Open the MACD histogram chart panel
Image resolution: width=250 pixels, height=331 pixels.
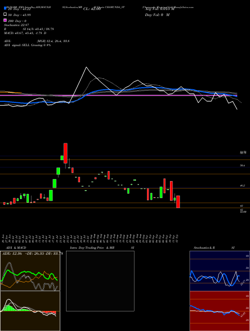tap(30, 311)
